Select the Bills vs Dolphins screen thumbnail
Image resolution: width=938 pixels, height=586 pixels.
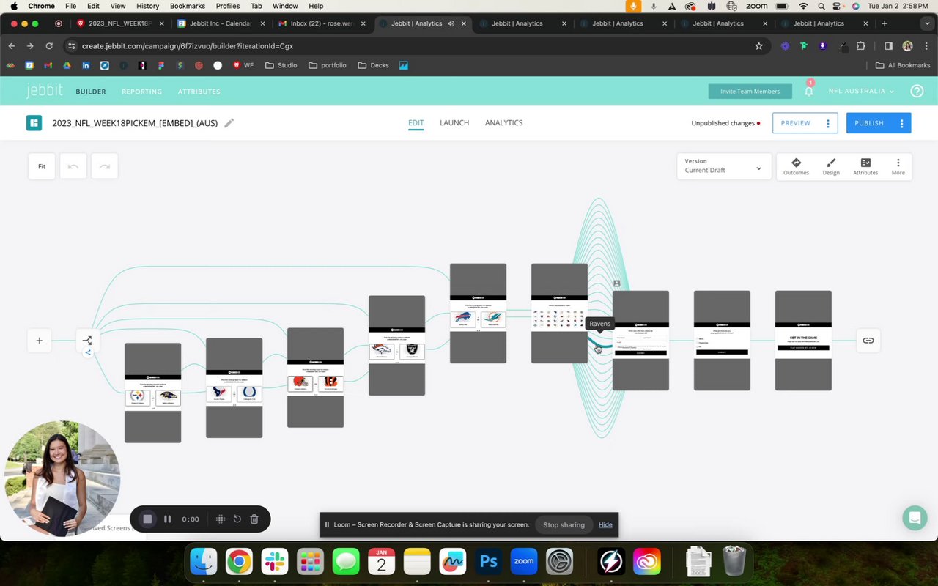tap(478, 314)
